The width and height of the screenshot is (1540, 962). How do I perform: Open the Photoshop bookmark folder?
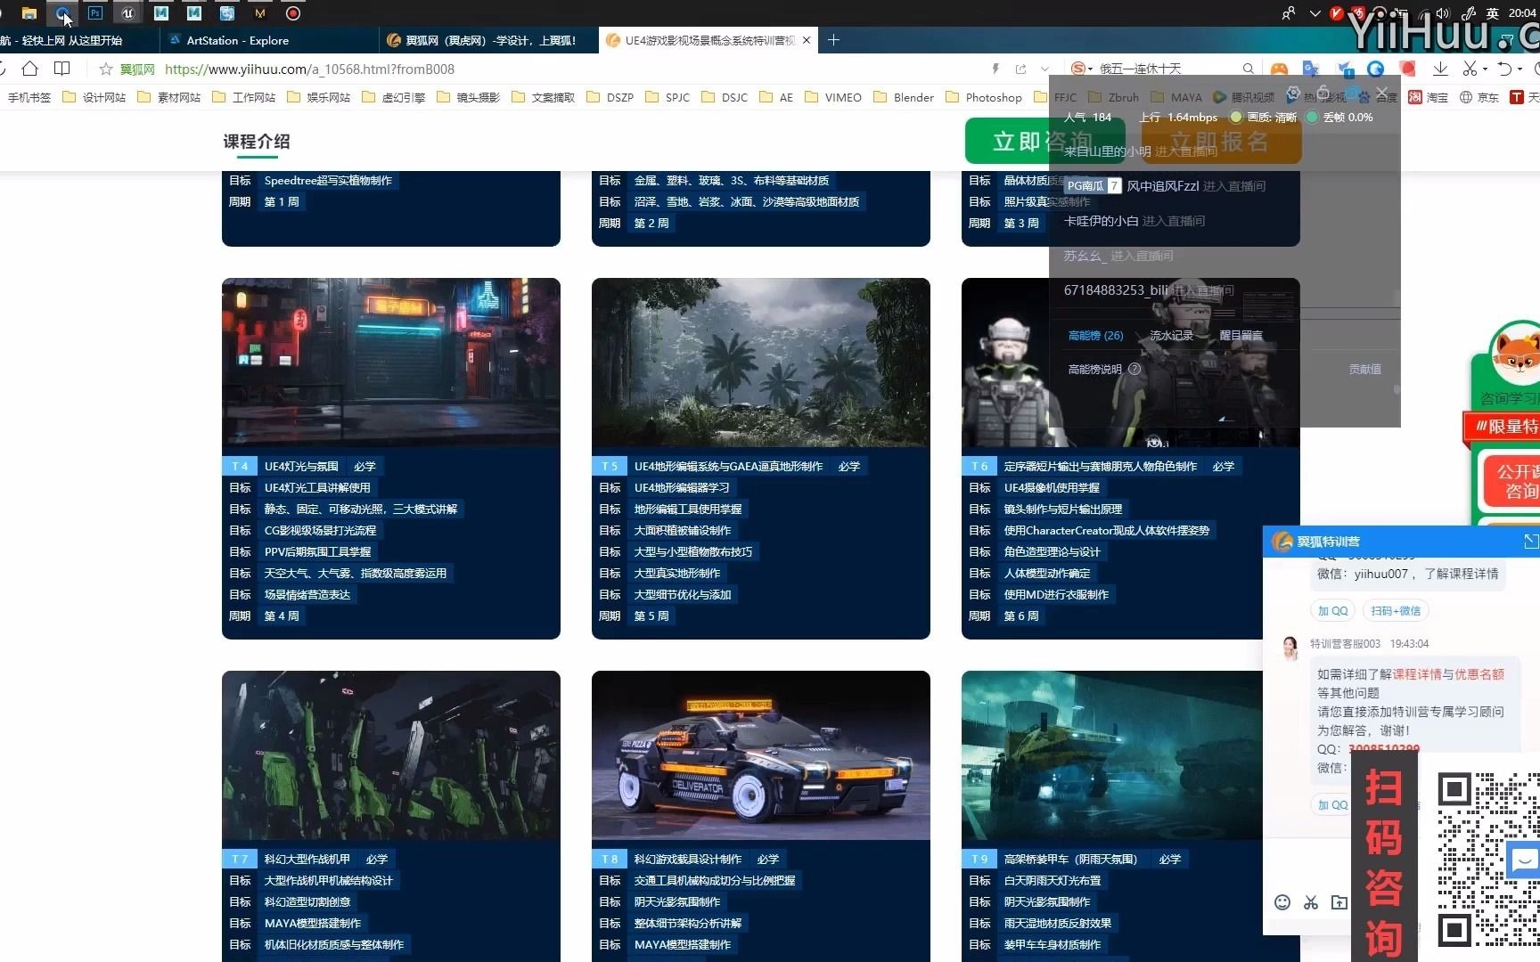click(x=984, y=97)
